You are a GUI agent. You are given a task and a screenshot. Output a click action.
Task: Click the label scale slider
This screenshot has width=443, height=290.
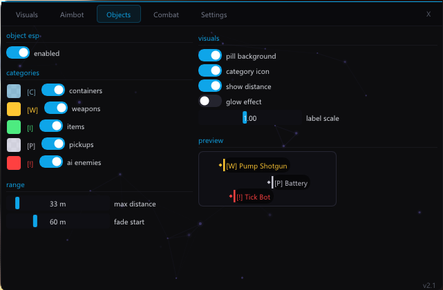pos(250,118)
